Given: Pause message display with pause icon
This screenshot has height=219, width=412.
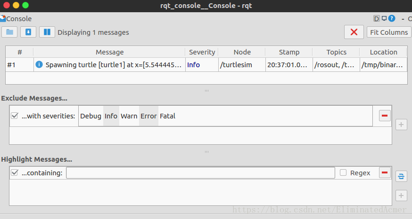Looking at the screenshot, I should click(47, 32).
